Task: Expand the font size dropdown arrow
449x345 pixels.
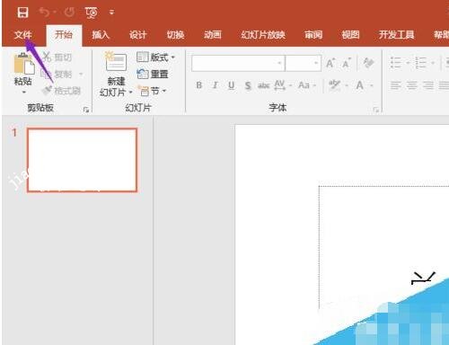Action: click(x=316, y=63)
